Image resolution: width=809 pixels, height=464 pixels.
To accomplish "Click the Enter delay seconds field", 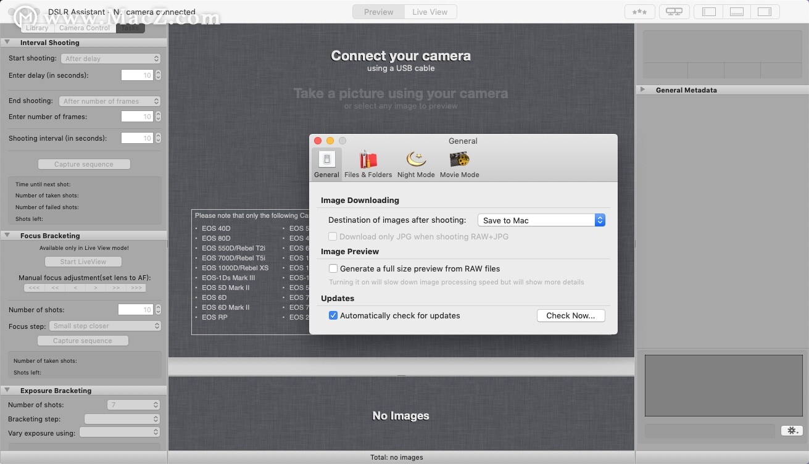I will 137,75.
